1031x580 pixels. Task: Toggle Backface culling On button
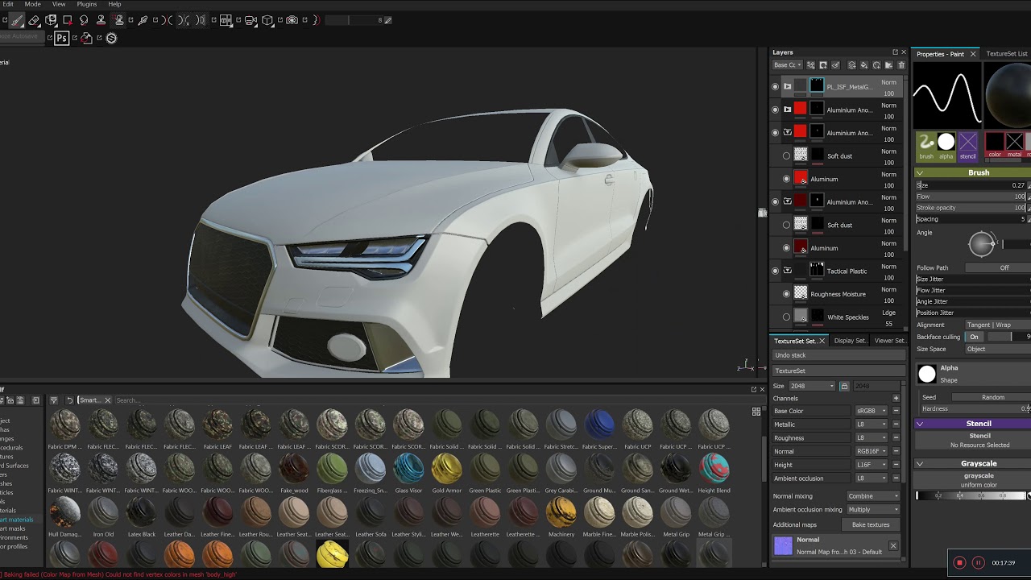click(x=974, y=337)
